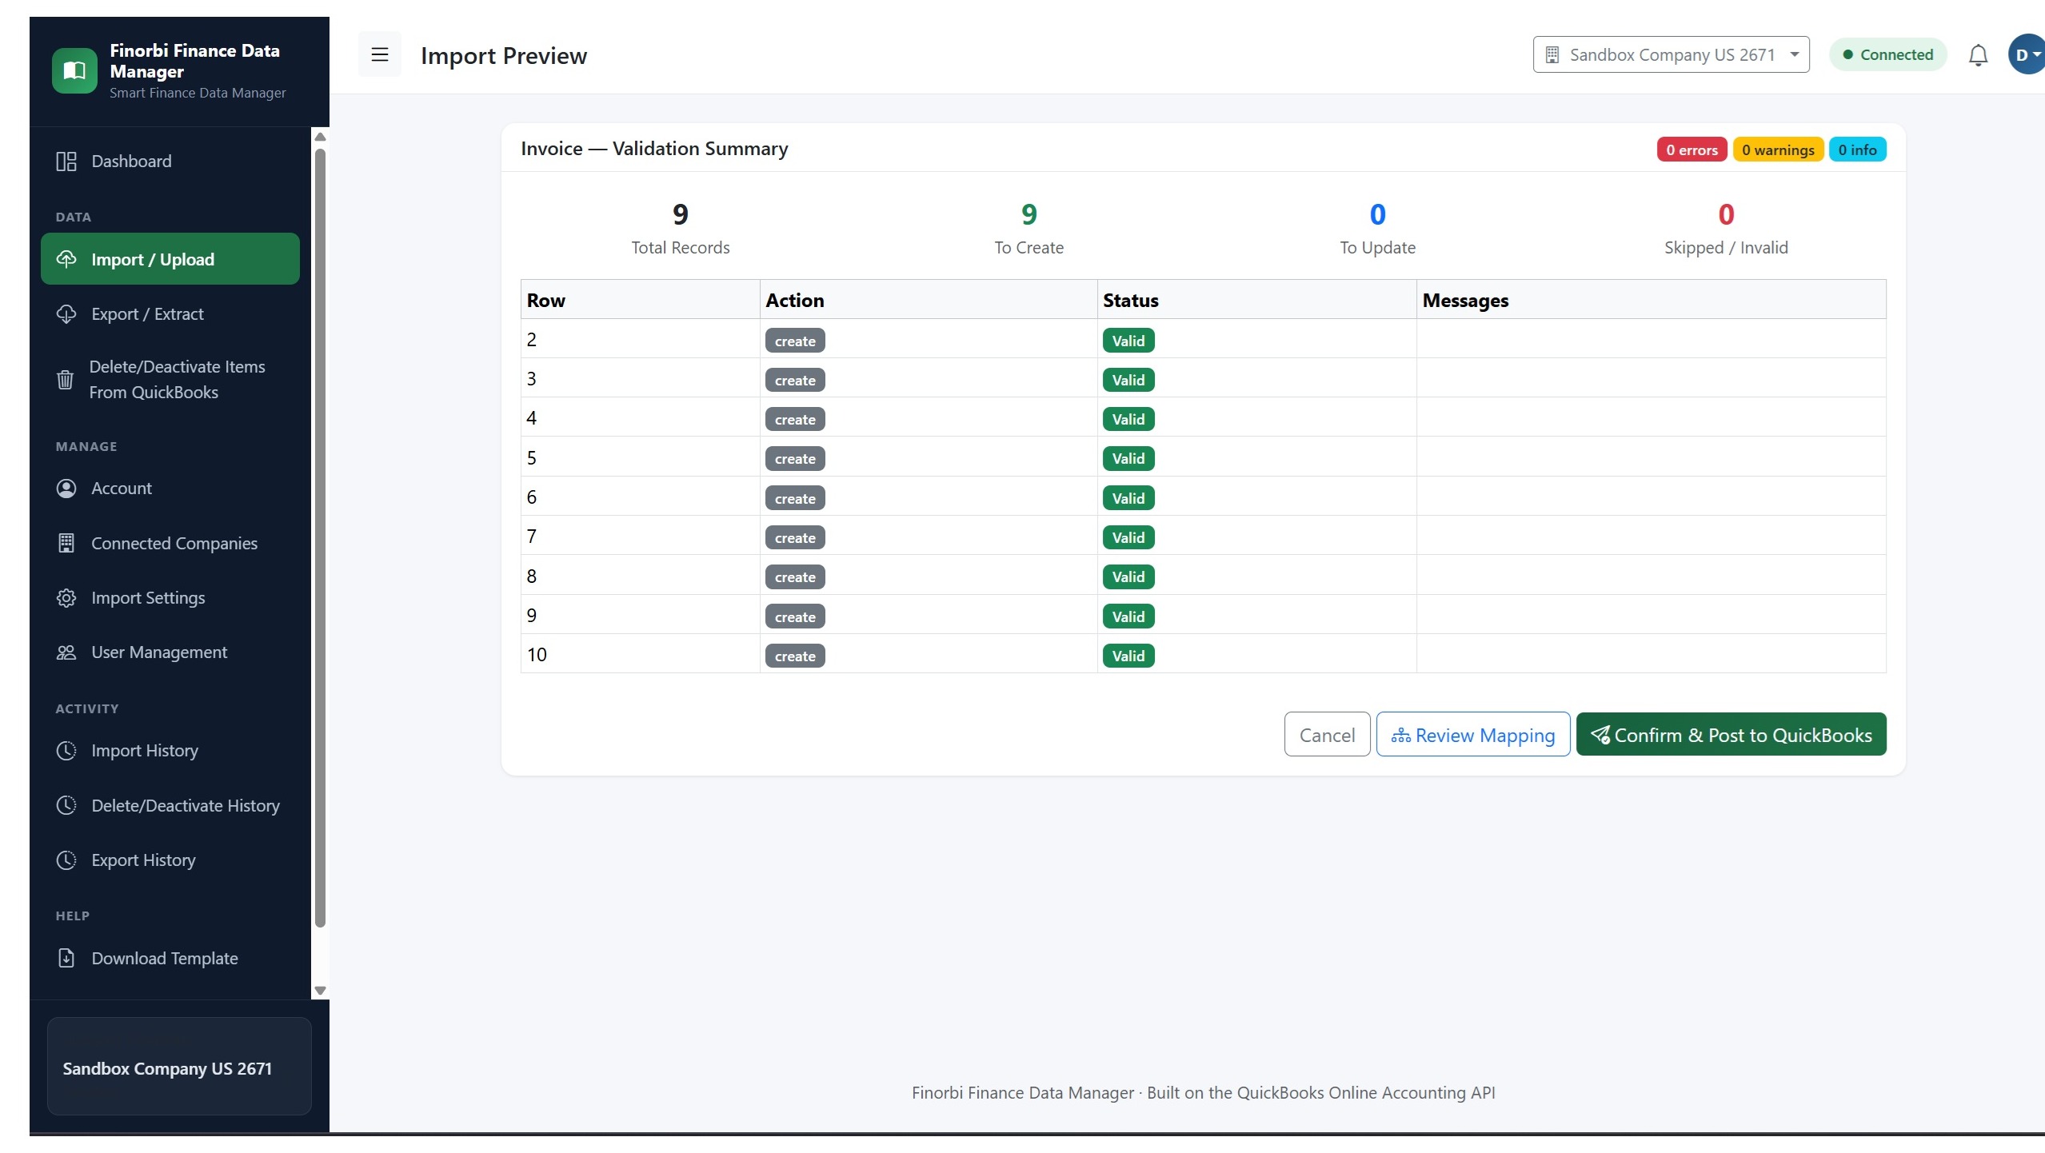Click the To Create count
The image size is (2045, 1153).
[1028, 214]
